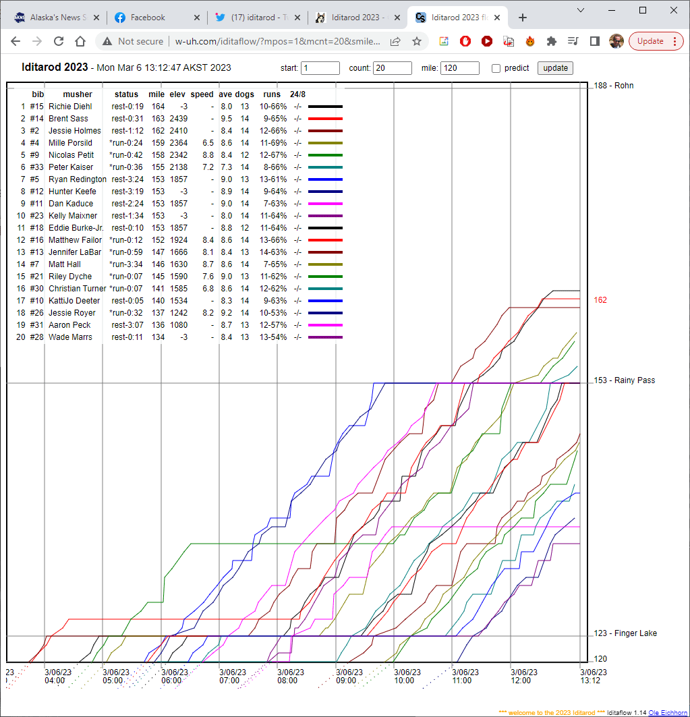Click Brent Sass's red color line swatch

325,119
